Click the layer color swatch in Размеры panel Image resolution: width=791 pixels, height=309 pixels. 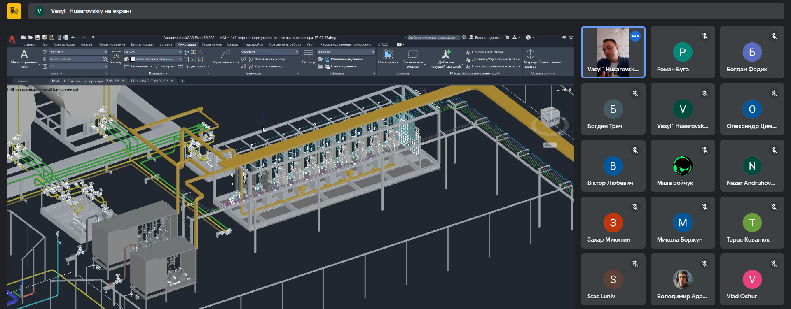click(x=133, y=59)
